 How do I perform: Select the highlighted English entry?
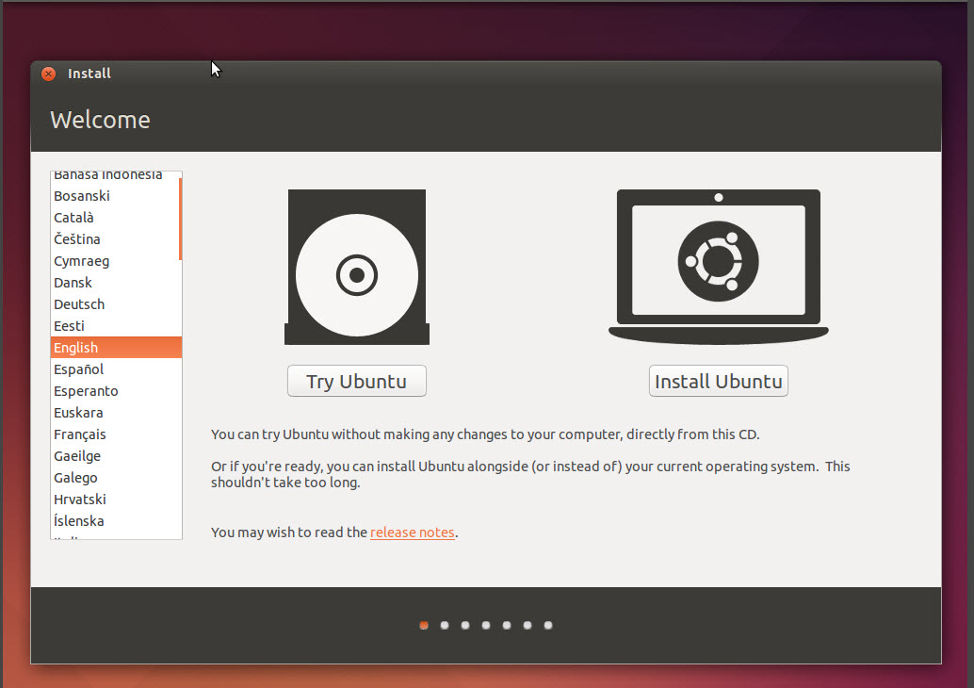[116, 348]
